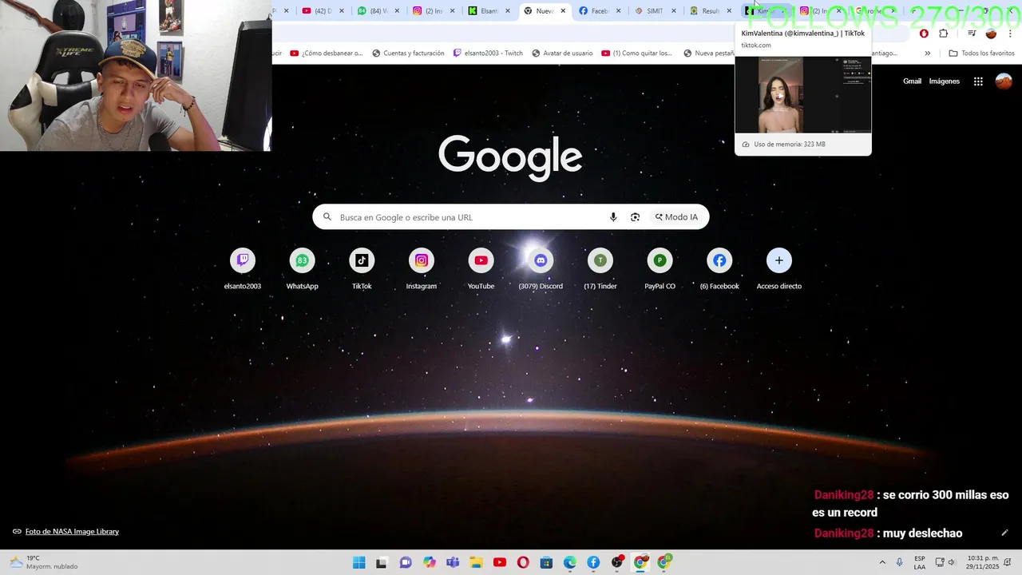1022x575 pixels.
Task: Open the Instagram shortcut tile
Action: 422,269
